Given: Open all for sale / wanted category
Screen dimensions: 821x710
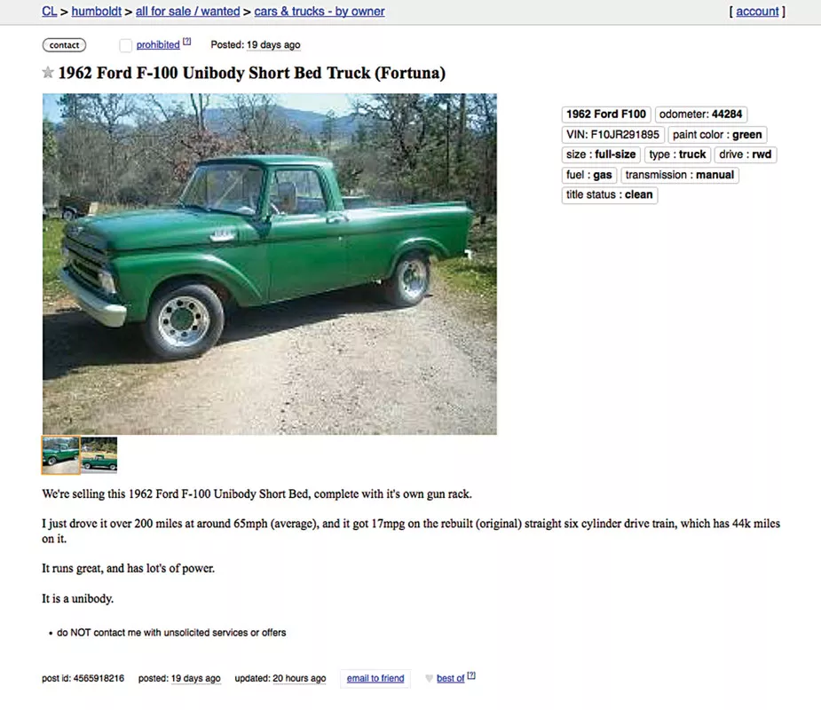Looking at the screenshot, I should [187, 11].
